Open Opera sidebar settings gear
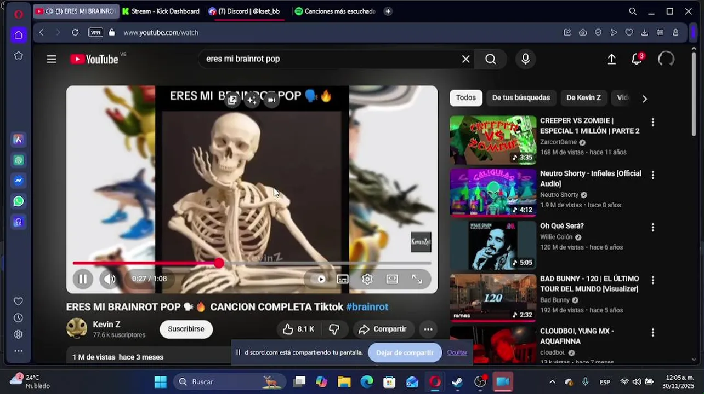Screen dimensions: 704x394 tap(18, 334)
